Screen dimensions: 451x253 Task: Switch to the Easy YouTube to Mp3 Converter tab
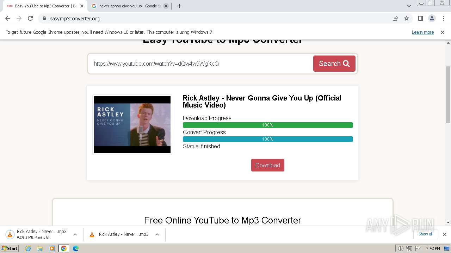pyautogui.click(x=45, y=6)
